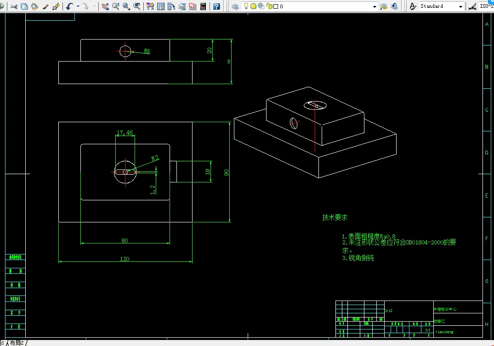This screenshot has width=494, height=346.
Task: Select the 1.2 slot dimension text
Action: (x=153, y=190)
